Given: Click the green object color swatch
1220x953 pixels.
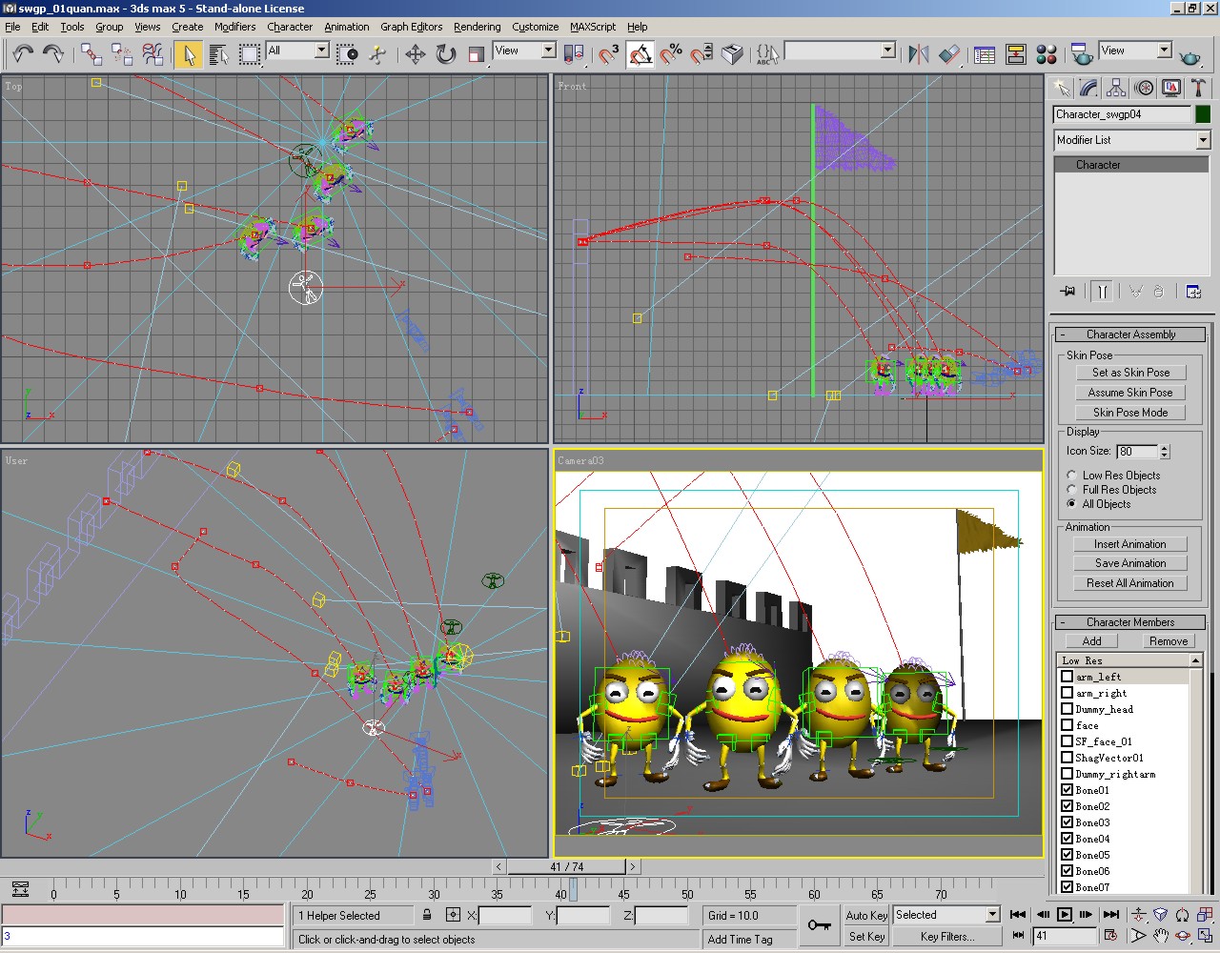Looking at the screenshot, I should tap(1203, 114).
